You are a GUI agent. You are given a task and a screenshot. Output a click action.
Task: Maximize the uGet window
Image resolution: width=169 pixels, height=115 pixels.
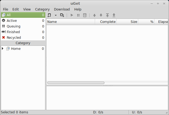(x=158, y=4)
